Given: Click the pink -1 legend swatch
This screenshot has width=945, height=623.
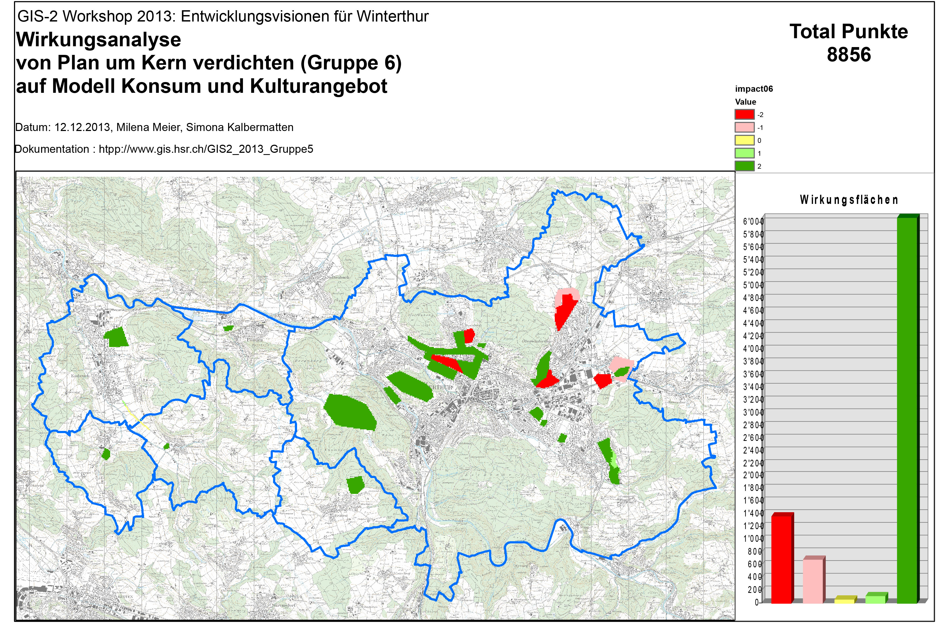Looking at the screenshot, I should click(x=744, y=128).
